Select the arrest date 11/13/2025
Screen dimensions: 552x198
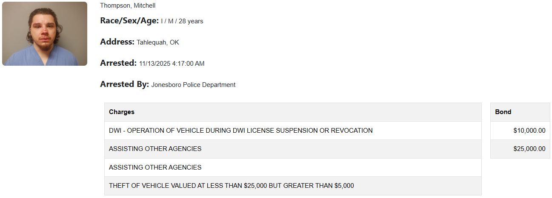pos(154,64)
